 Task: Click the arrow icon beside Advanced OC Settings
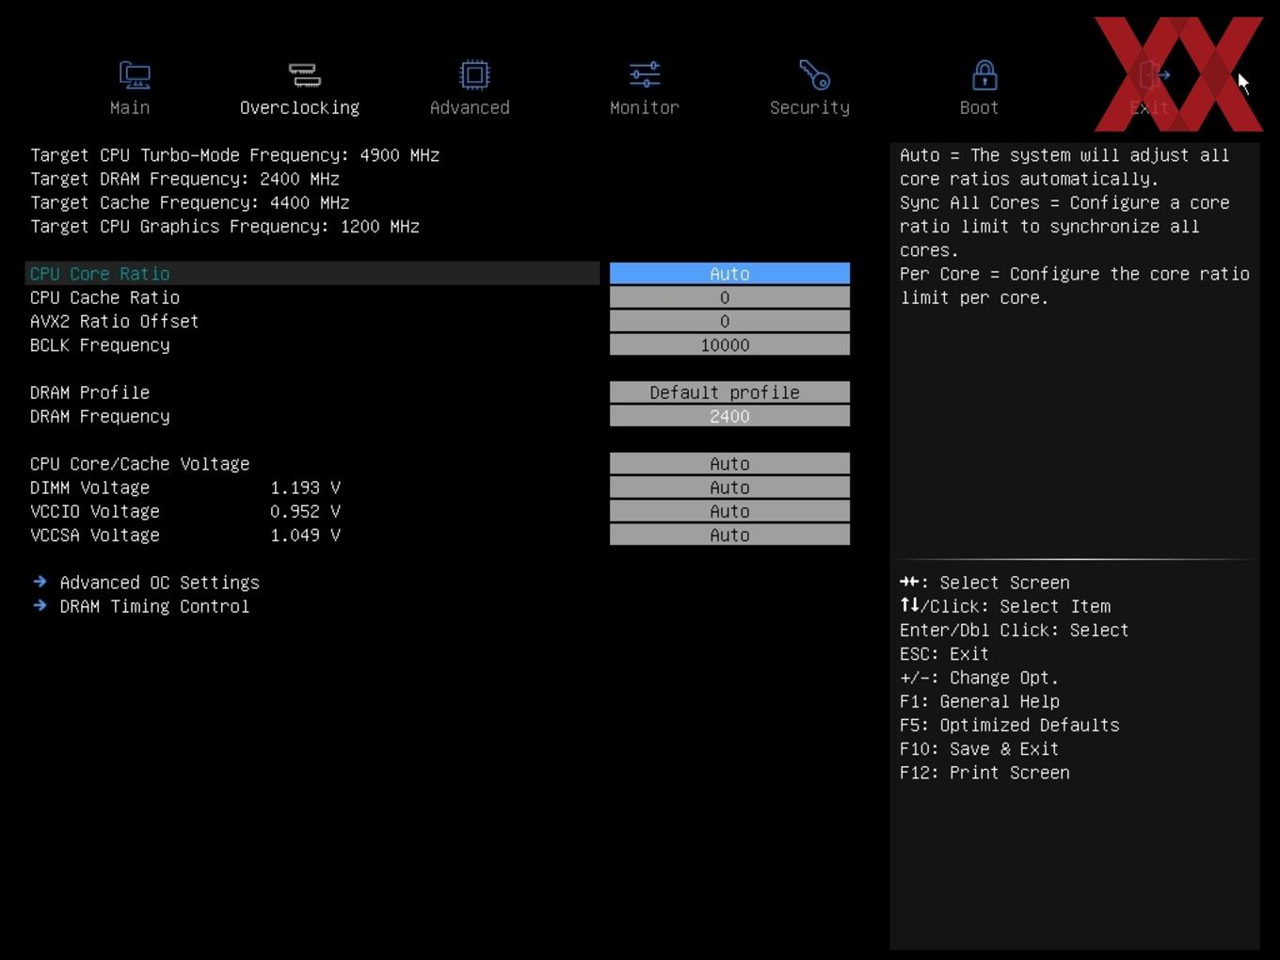[40, 582]
